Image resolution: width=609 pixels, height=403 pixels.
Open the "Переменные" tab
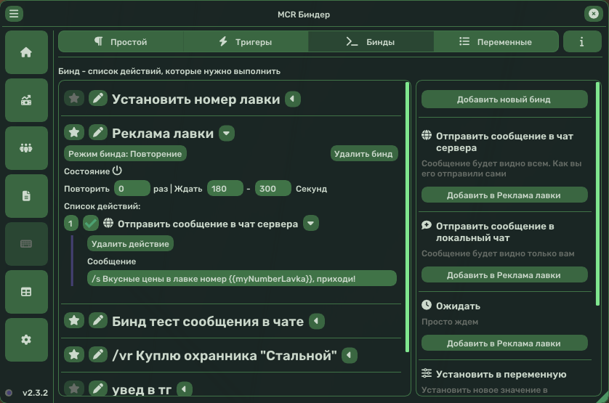tap(496, 41)
